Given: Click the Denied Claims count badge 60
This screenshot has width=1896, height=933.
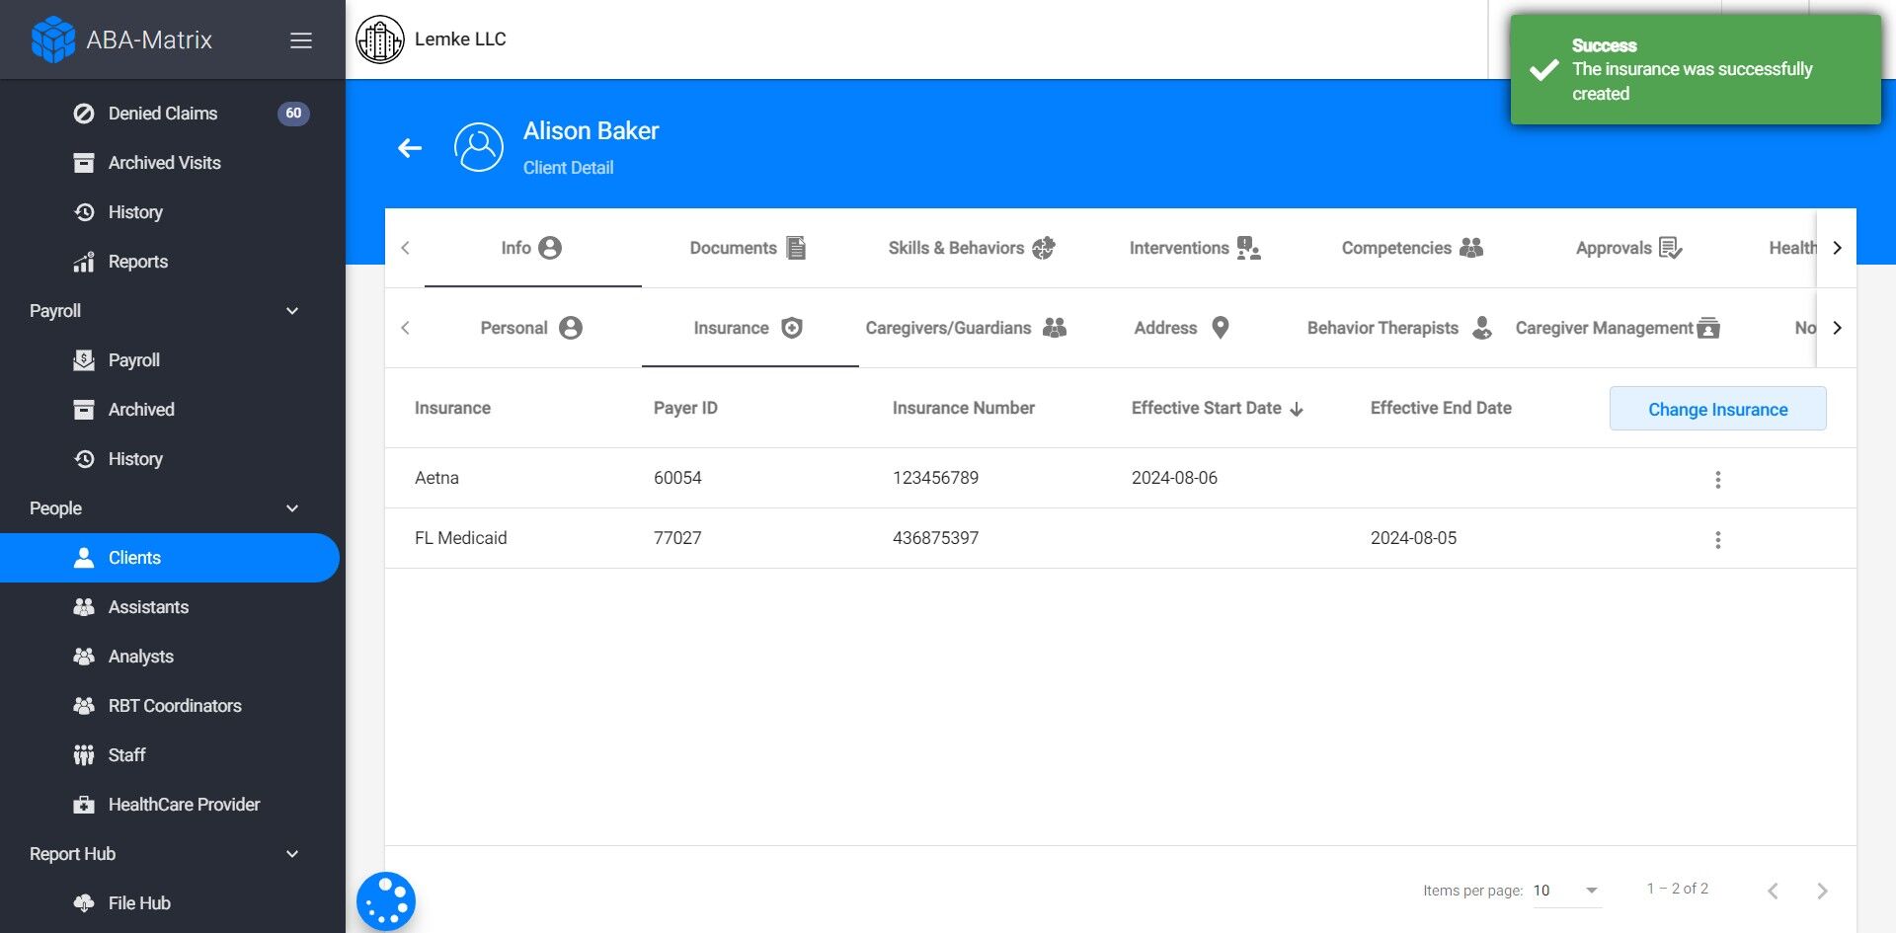Looking at the screenshot, I should [x=293, y=114].
